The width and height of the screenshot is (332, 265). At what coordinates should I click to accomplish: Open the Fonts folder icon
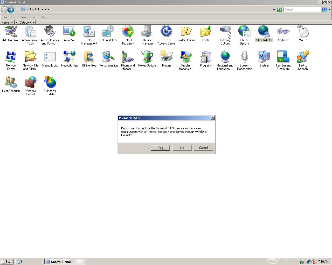tap(206, 34)
